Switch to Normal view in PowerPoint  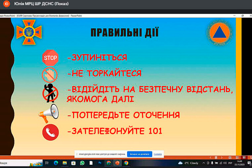point(230,157)
